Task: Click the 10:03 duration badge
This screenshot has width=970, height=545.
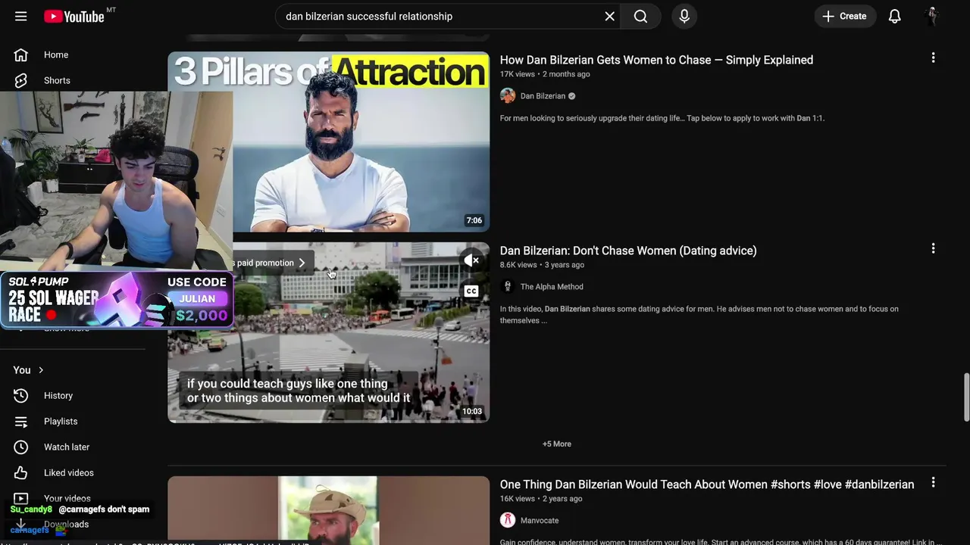Action: point(472,411)
